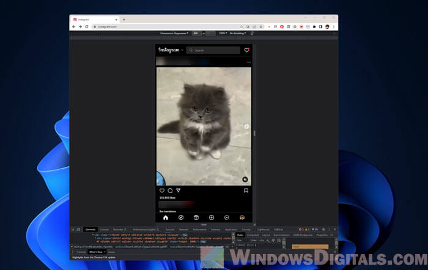Create a new post with plus icon

[212, 217]
